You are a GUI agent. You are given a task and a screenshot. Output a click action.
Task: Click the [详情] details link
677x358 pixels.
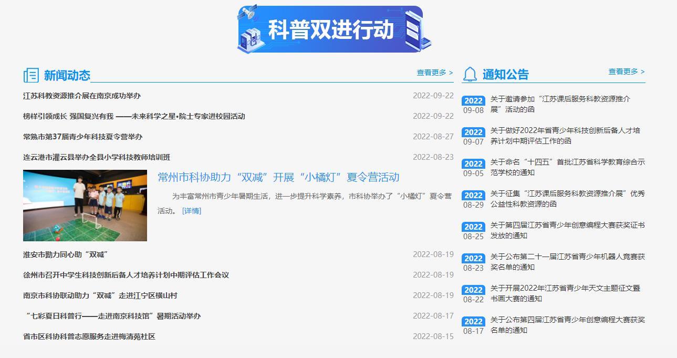click(x=192, y=211)
